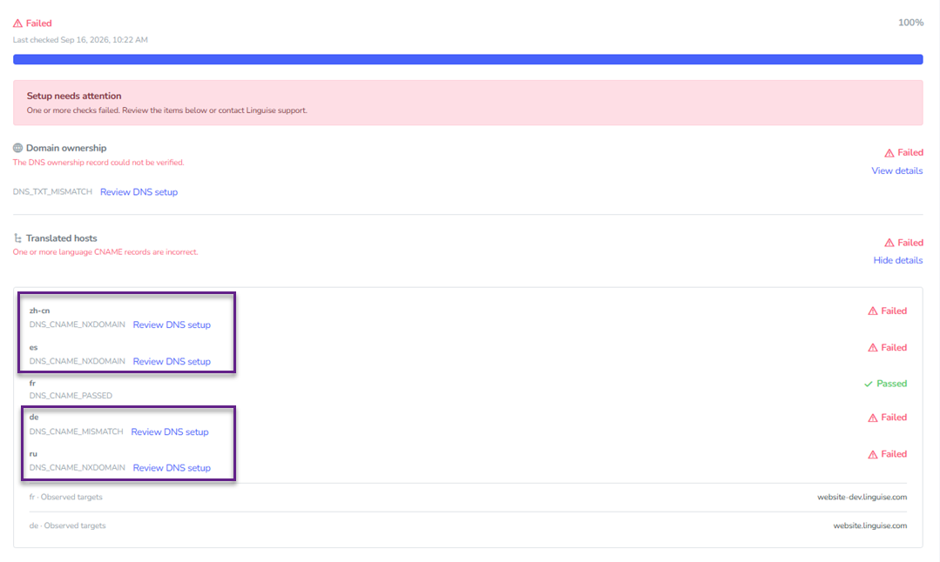
Task: Click the blue setup progress bar
Action: point(468,59)
